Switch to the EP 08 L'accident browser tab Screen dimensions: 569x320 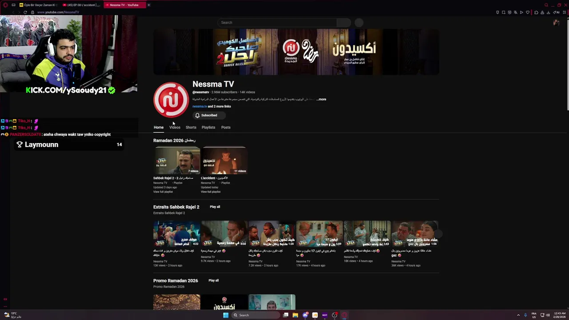pos(81,5)
